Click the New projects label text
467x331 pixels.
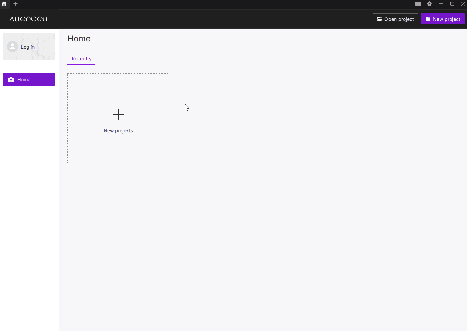[118, 131]
